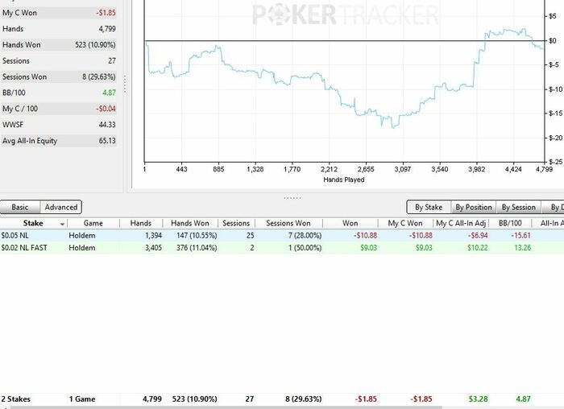Click the Hands stat row in sidebar
This screenshot has height=409, width=564.
[59, 29]
